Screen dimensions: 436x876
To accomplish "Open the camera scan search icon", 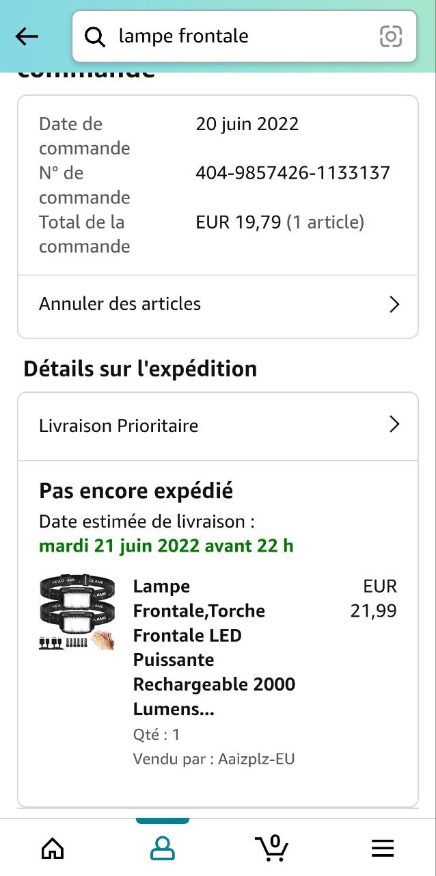I will (391, 36).
